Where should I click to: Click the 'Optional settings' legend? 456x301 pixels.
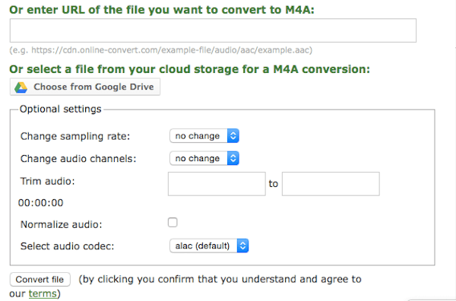(x=61, y=109)
